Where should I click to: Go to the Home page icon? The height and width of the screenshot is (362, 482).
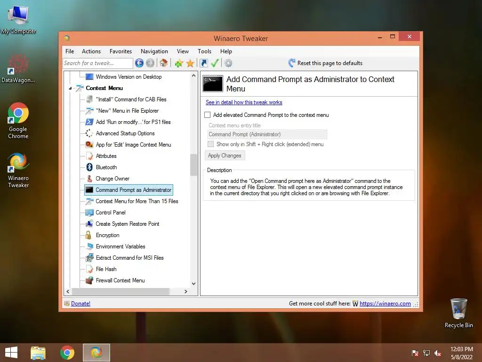click(x=163, y=63)
